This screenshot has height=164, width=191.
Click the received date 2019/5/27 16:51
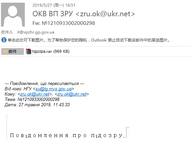(x=54, y=5)
